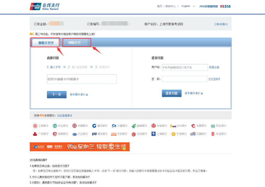Pick the 建设银行 bank logo
This screenshot has height=187, width=265.
(94, 126)
